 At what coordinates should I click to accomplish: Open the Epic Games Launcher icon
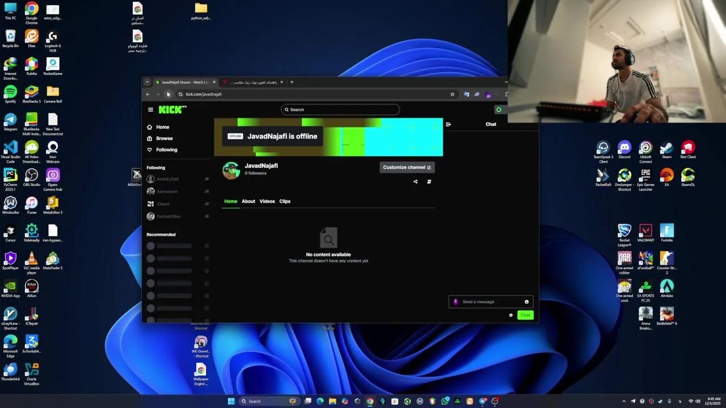point(645,180)
